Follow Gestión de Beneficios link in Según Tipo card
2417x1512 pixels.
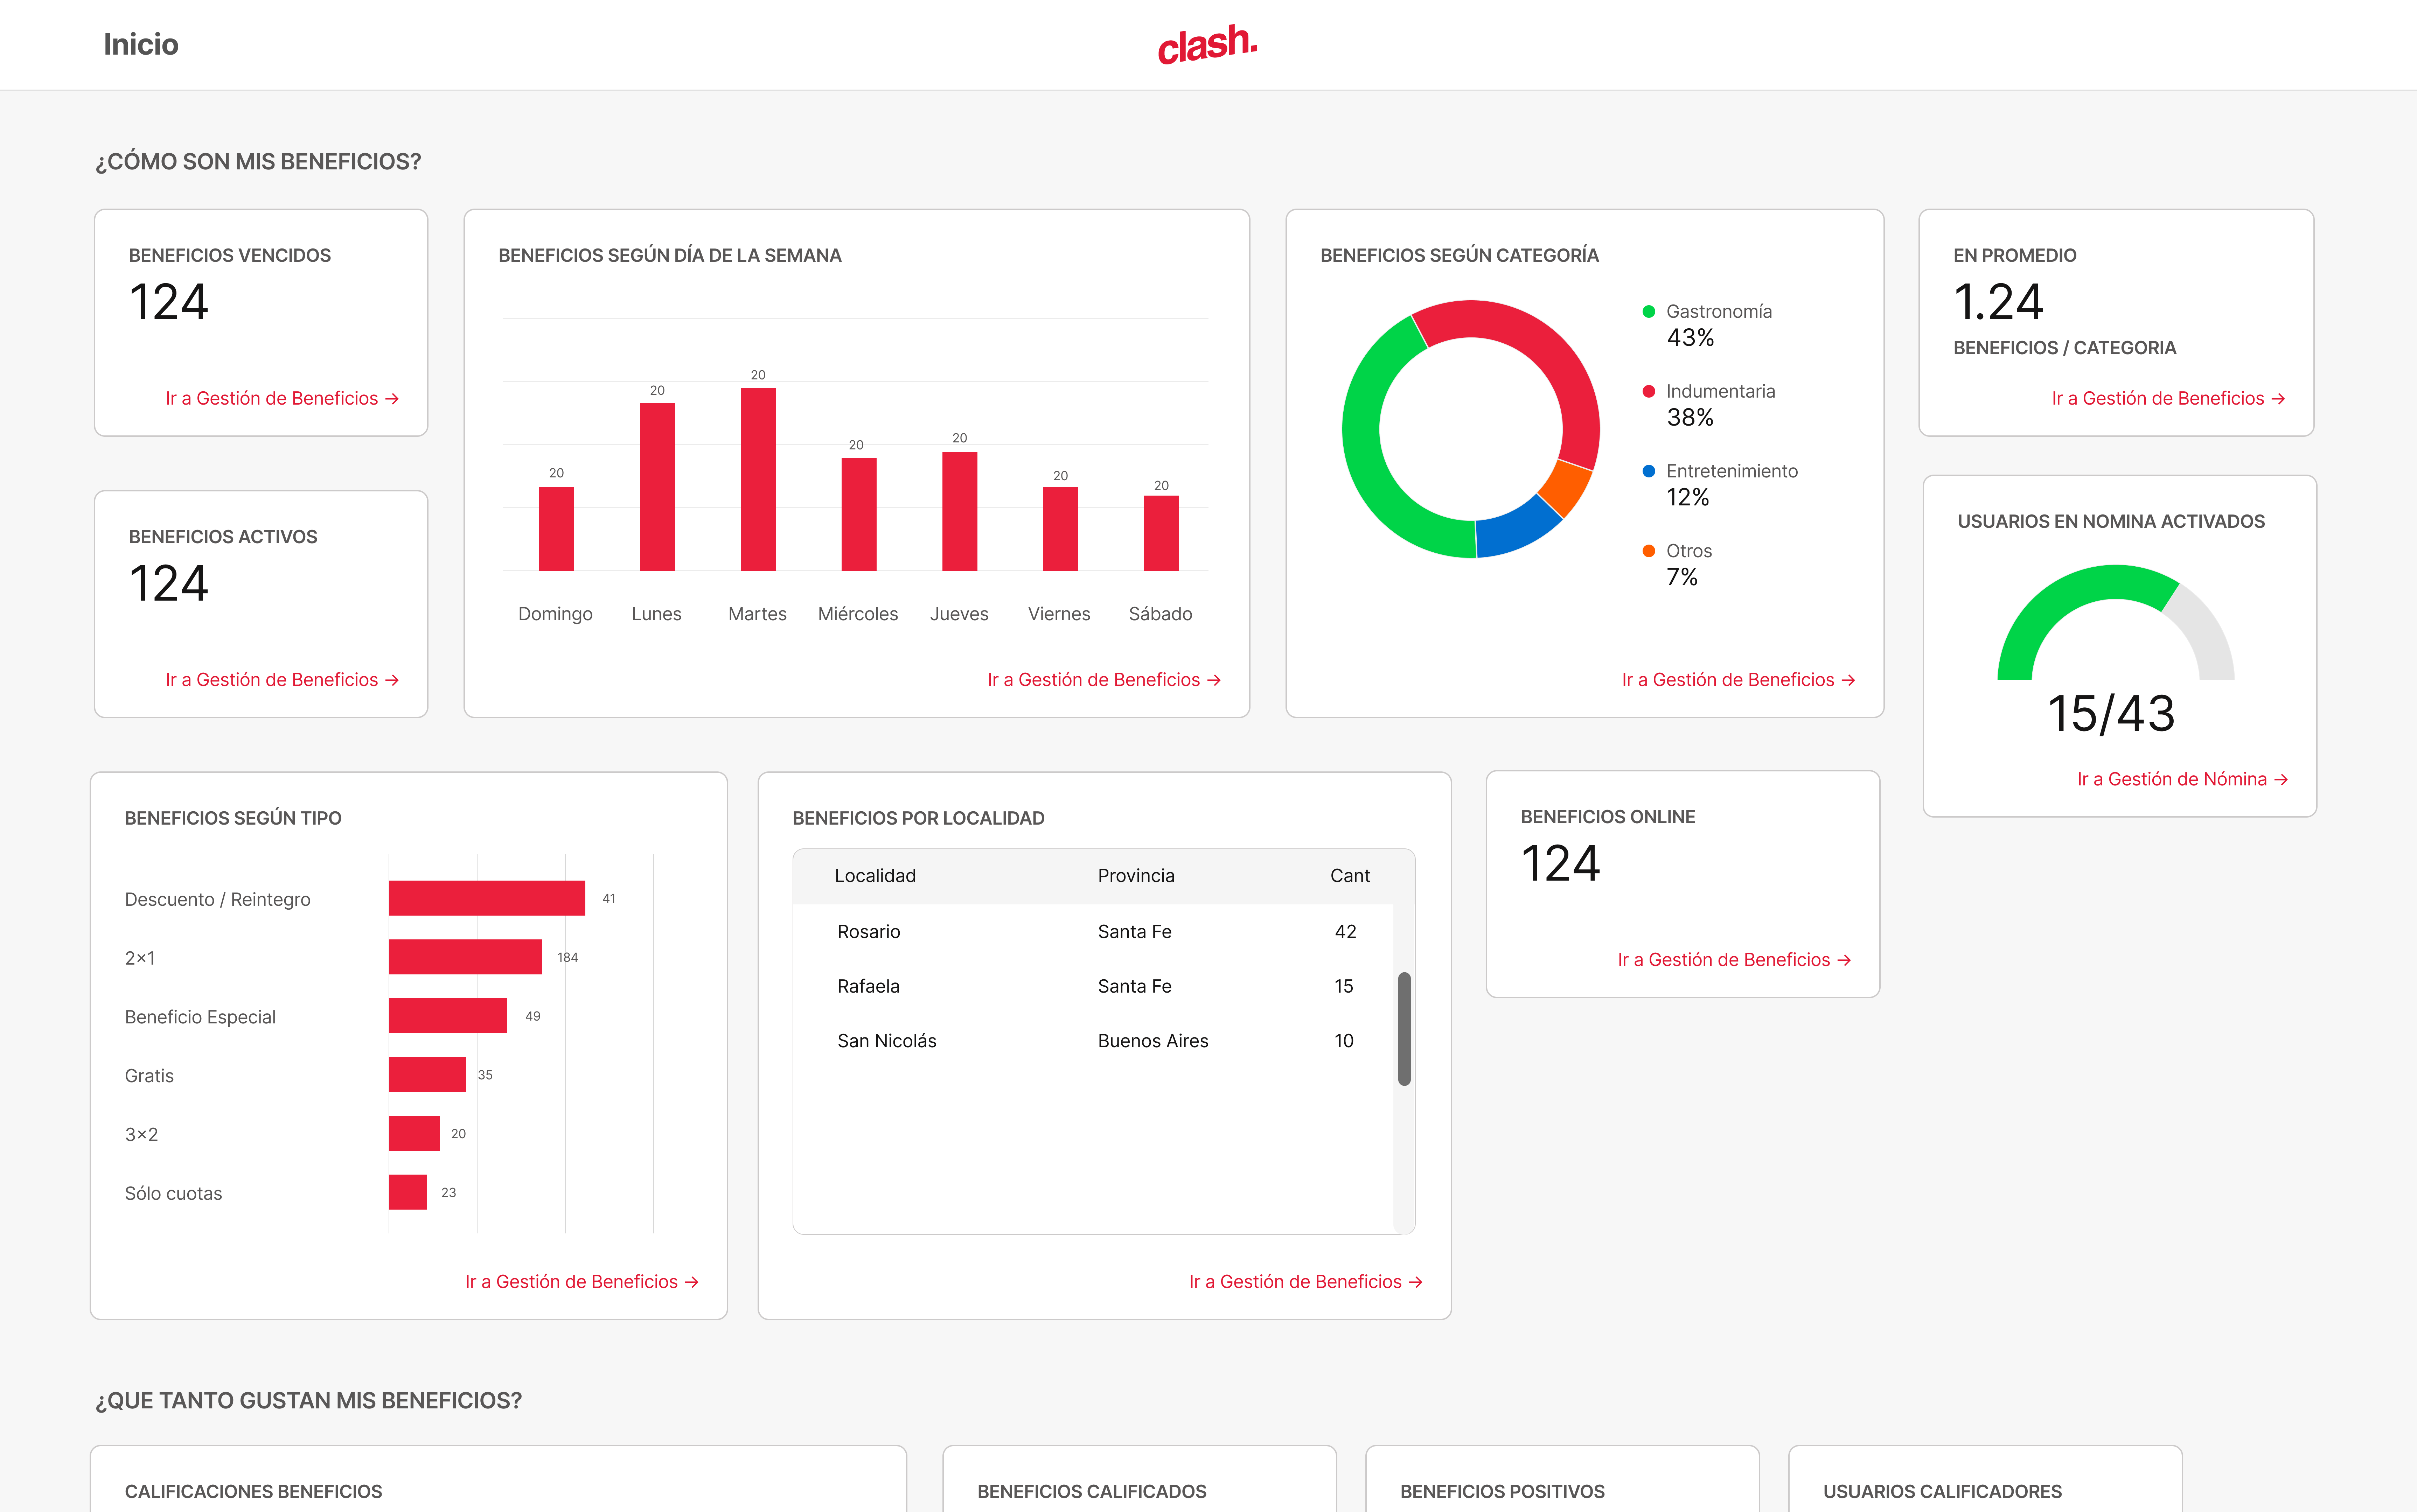pyautogui.click(x=582, y=1282)
